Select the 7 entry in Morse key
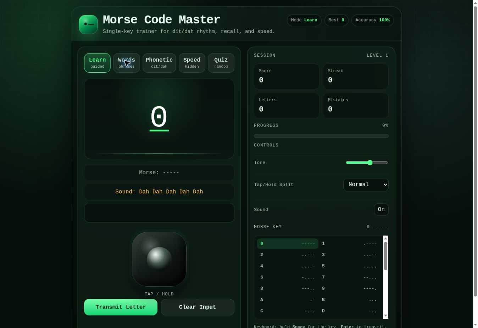 tap(349, 277)
